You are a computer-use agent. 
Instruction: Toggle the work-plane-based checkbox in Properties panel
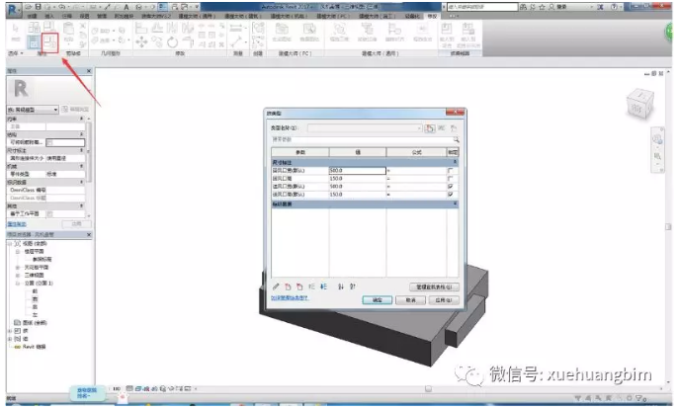pos(49,214)
